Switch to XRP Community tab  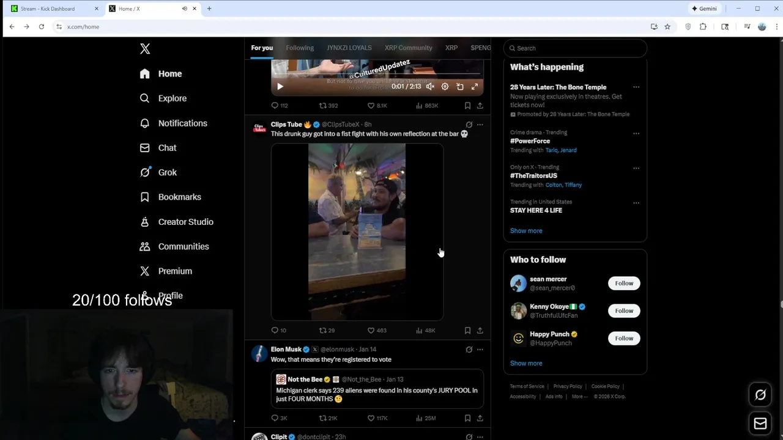click(409, 48)
